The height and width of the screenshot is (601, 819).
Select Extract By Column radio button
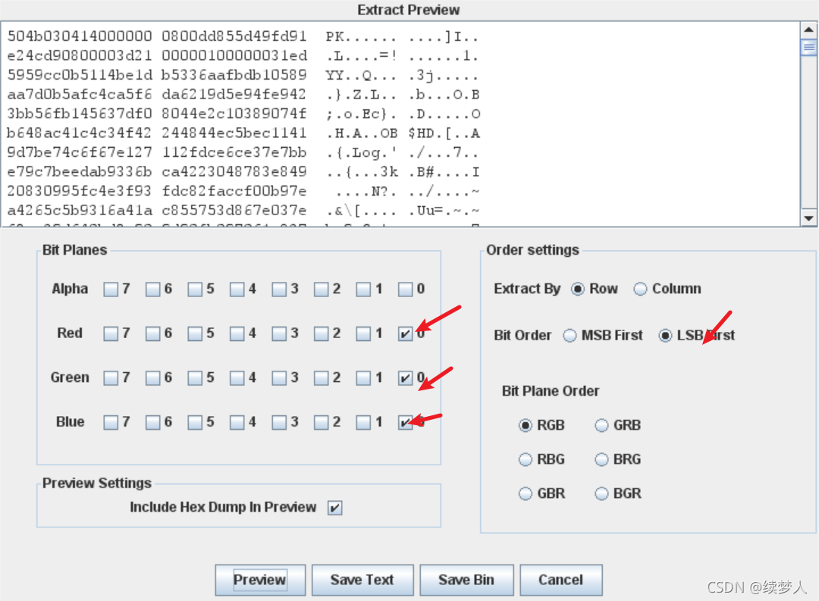click(x=640, y=290)
